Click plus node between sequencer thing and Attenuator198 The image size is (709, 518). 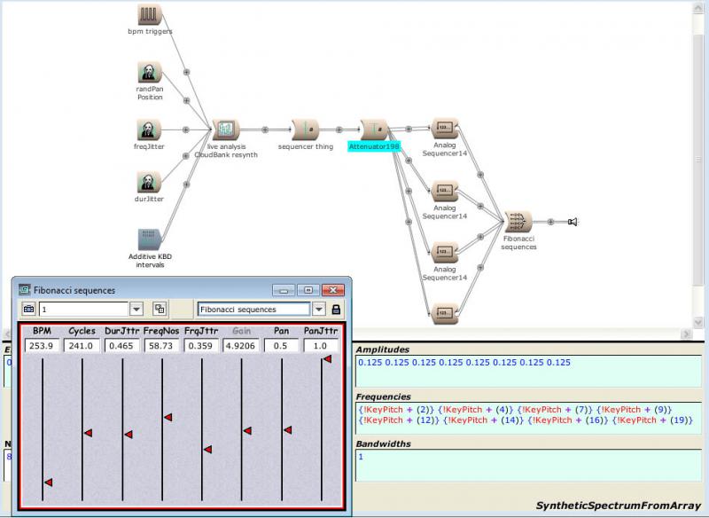coord(339,129)
